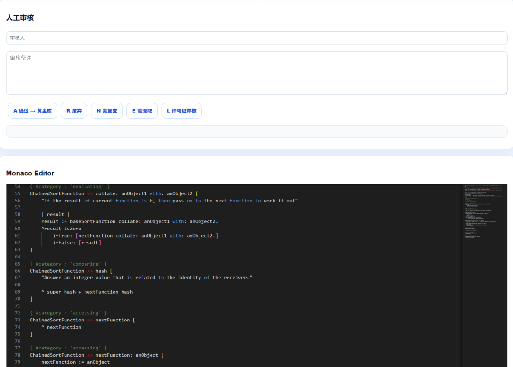Click the 'comparing' category text on line 65
Image resolution: width=513 pixels, height=367 pixels.
pyautogui.click(x=85, y=264)
